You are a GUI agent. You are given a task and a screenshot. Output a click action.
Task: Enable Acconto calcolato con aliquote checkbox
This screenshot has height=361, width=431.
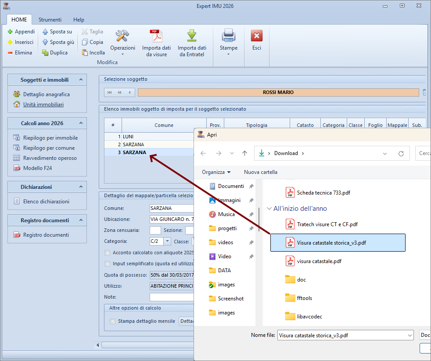click(108, 253)
